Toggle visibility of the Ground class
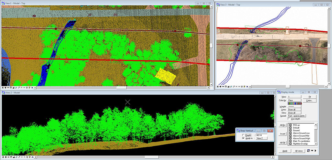This screenshot has width=332, height=160. (290, 131)
